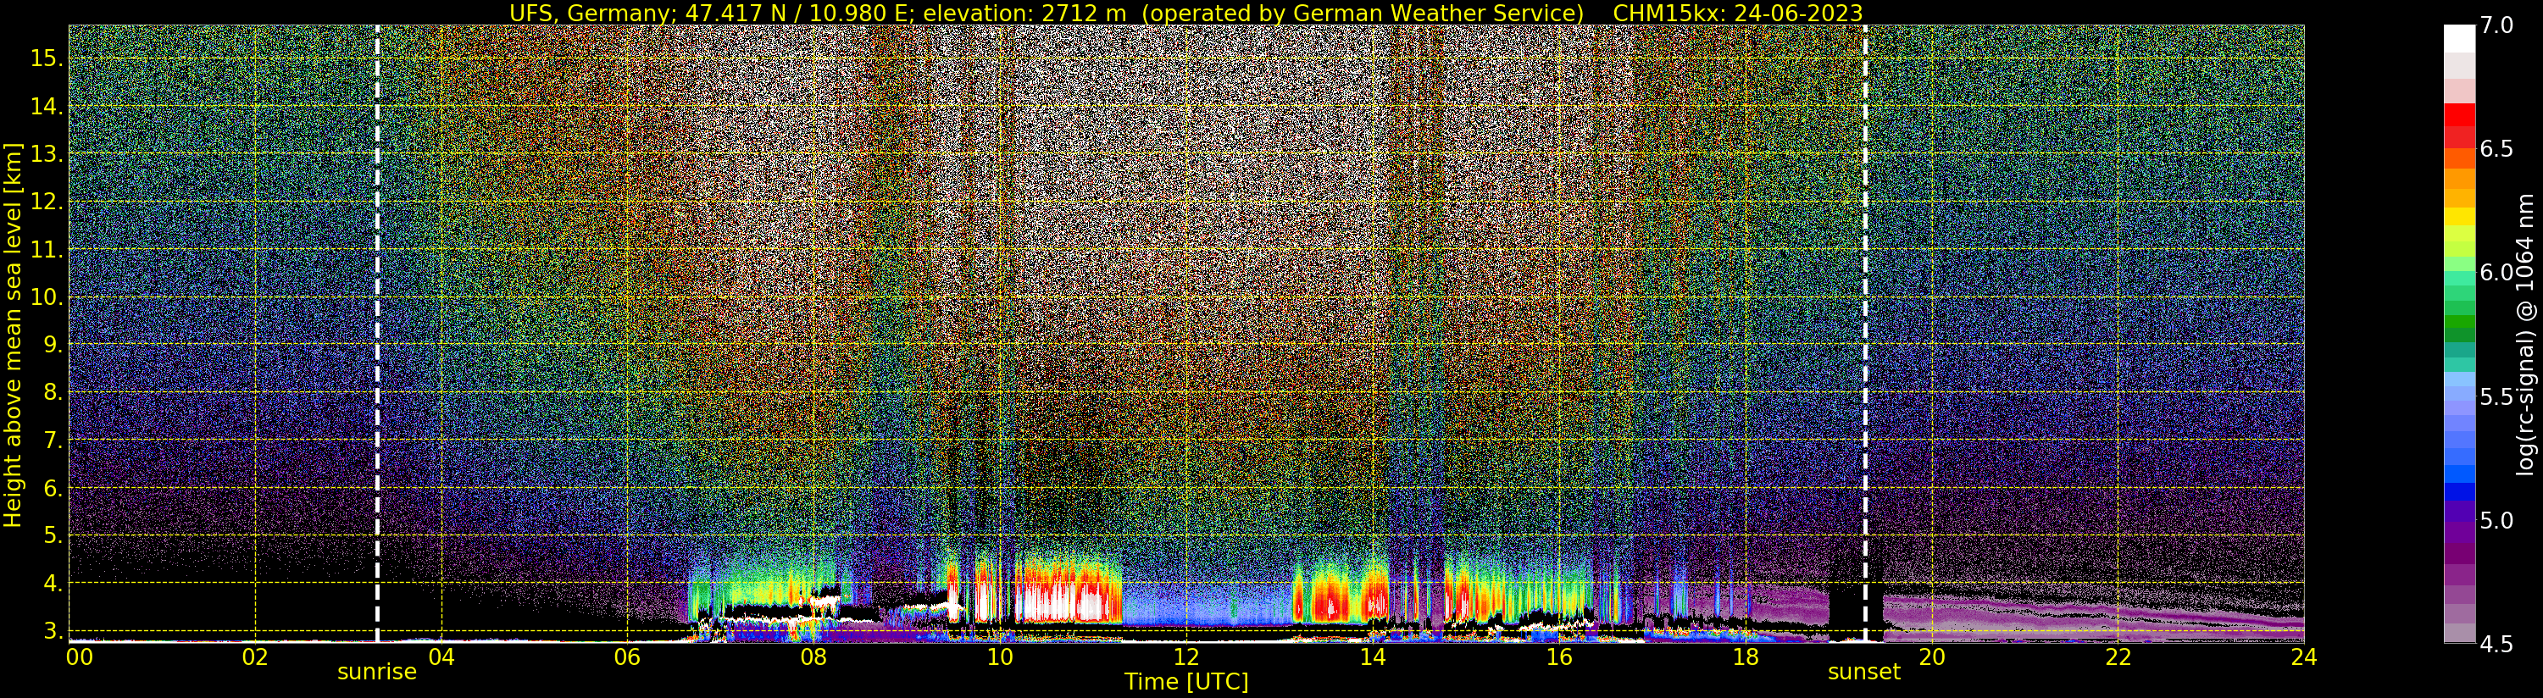
Task: Click the "04" time axis tick label
Action: click(x=441, y=657)
